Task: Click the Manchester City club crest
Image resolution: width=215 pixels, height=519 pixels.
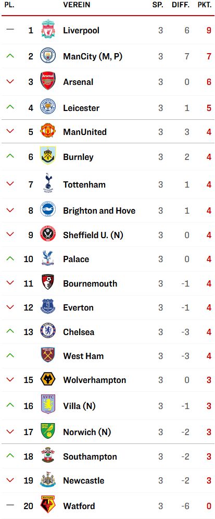Action: click(x=48, y=55)
